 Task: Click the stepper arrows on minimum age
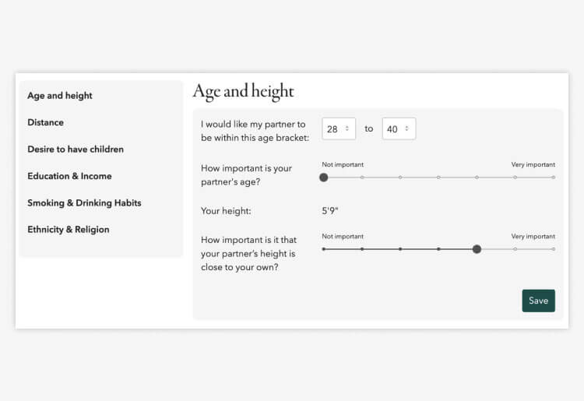[347, 128]
